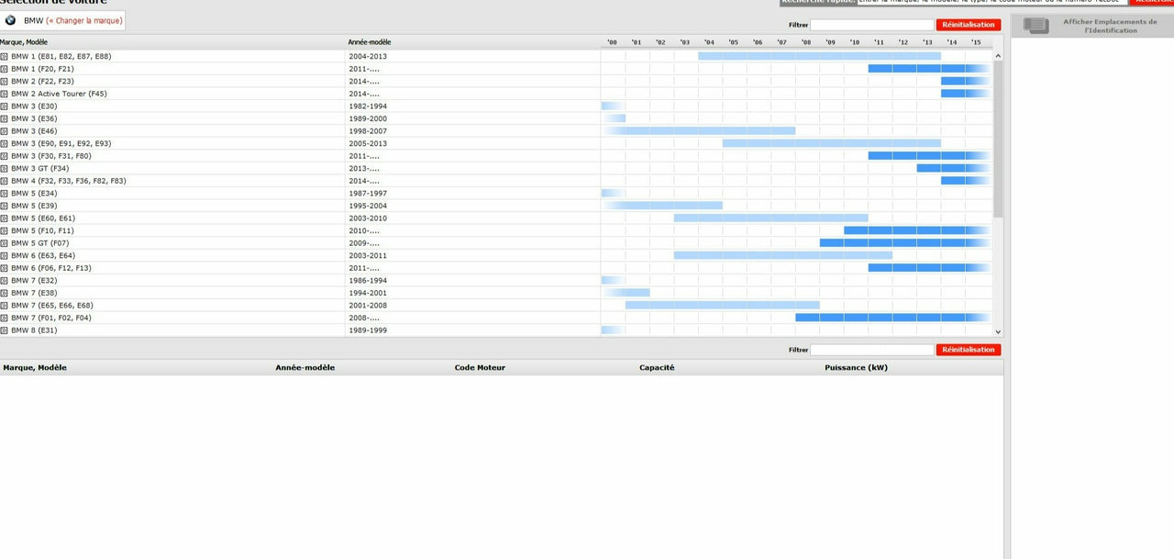
Task: Choose the BMW 3 (E46) row icon
Action: point(4,131)
